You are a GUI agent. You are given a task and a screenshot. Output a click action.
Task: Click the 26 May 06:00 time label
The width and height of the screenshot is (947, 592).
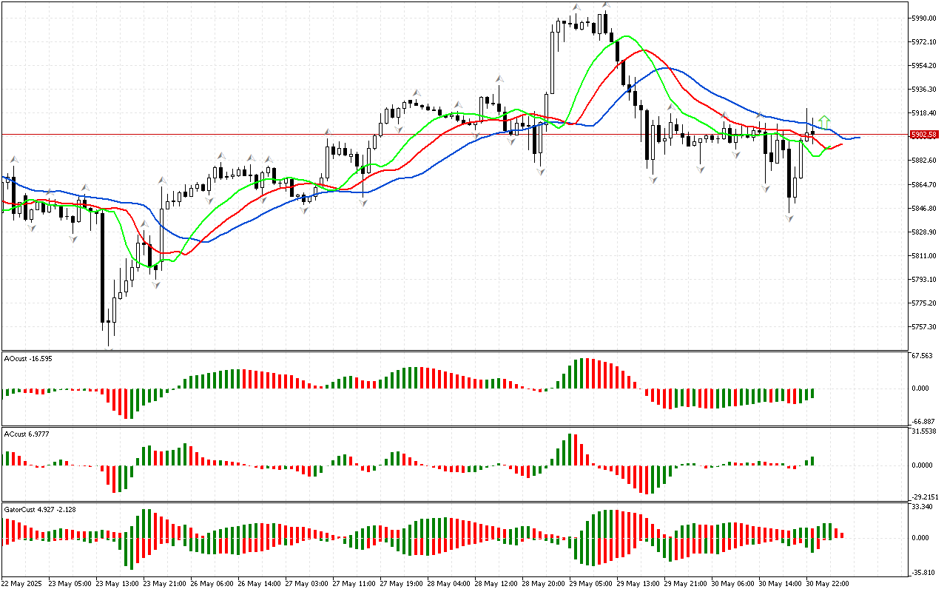click(x=212, y=584)
